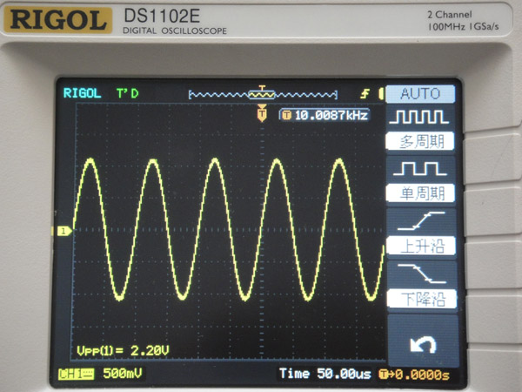This screenshot has width=522, height=392.
Task: Click the orange trigger position T marker
Action: click(261, 114)
